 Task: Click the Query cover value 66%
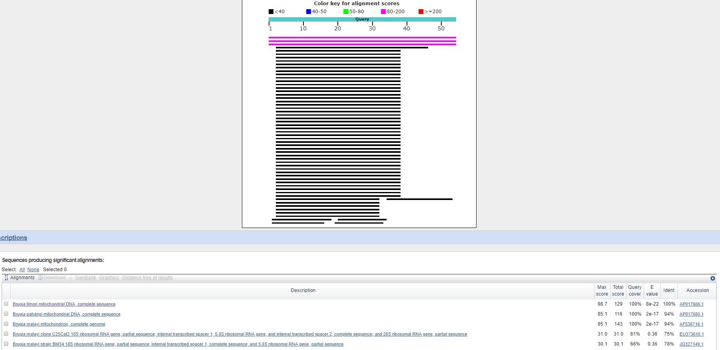coord(635,344)
